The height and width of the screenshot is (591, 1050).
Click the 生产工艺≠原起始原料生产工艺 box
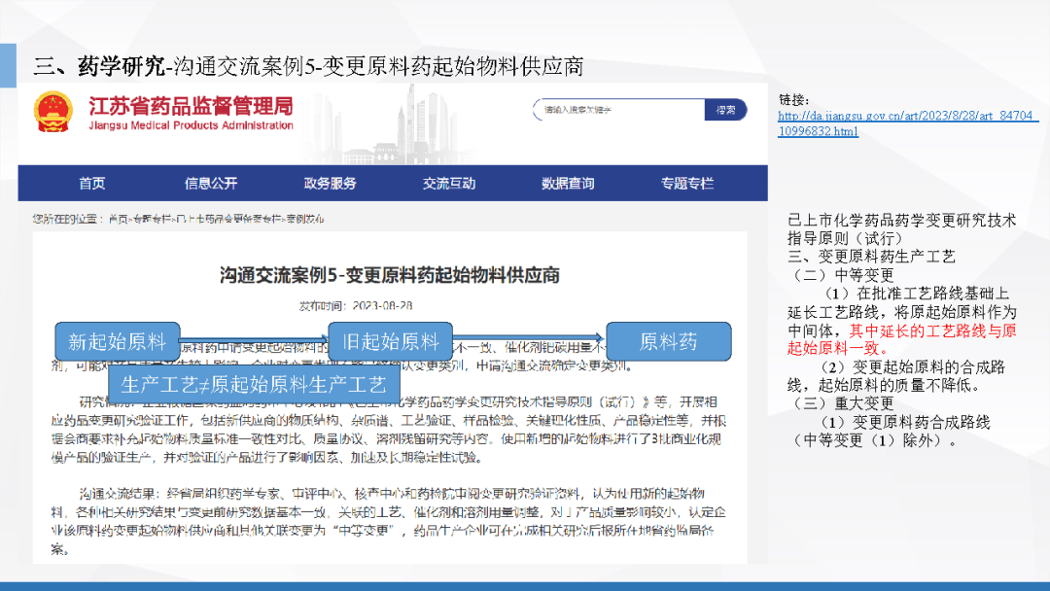[253, 383]
